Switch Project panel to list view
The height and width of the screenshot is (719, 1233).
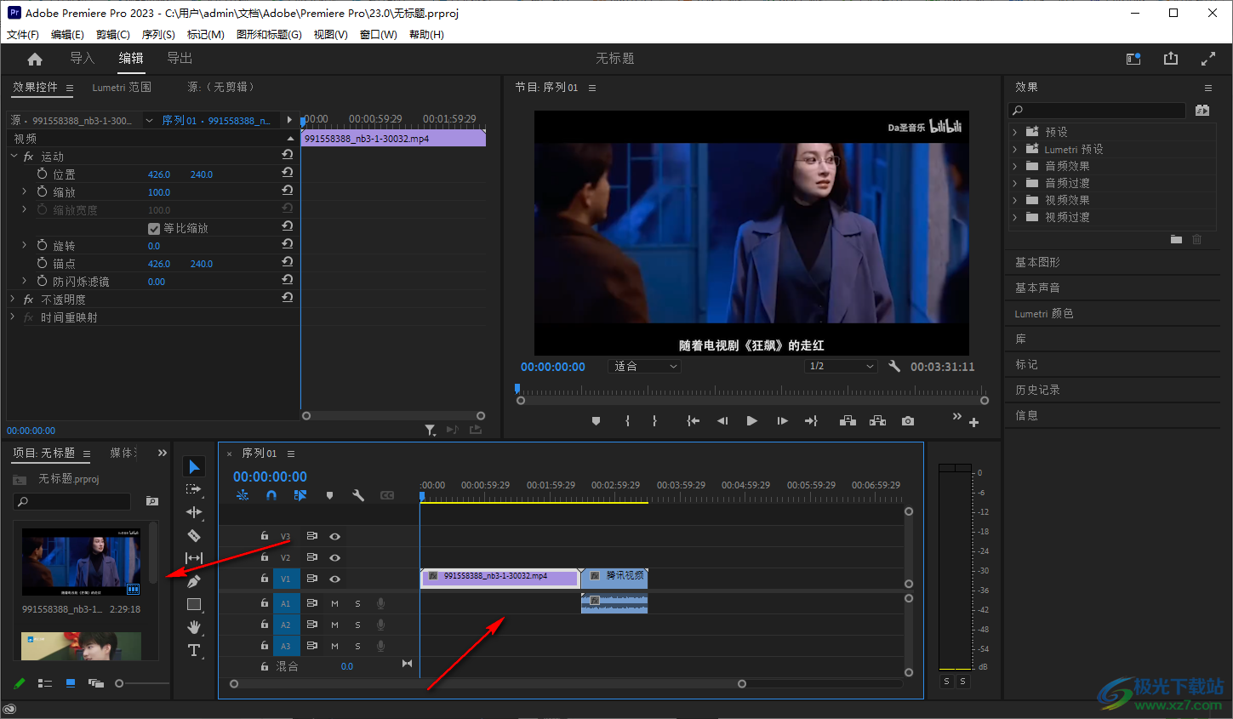point(45,683)
